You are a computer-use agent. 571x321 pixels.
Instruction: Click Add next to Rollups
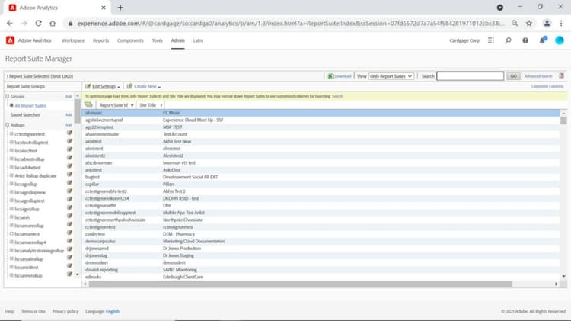tap(69, 125)
